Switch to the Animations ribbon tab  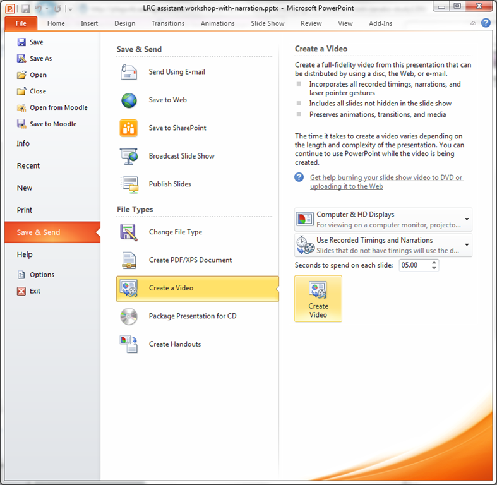(x=217, y=23)
